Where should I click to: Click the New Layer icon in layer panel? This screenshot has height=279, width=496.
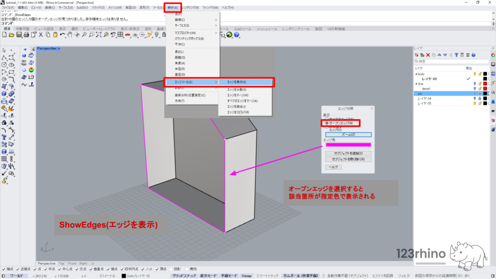(x=417, y=55)
